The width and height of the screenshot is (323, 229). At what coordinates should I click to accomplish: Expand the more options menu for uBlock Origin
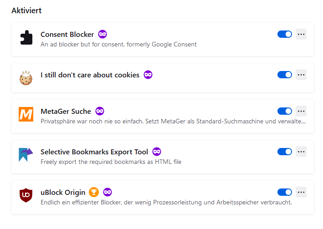[301, 192]
